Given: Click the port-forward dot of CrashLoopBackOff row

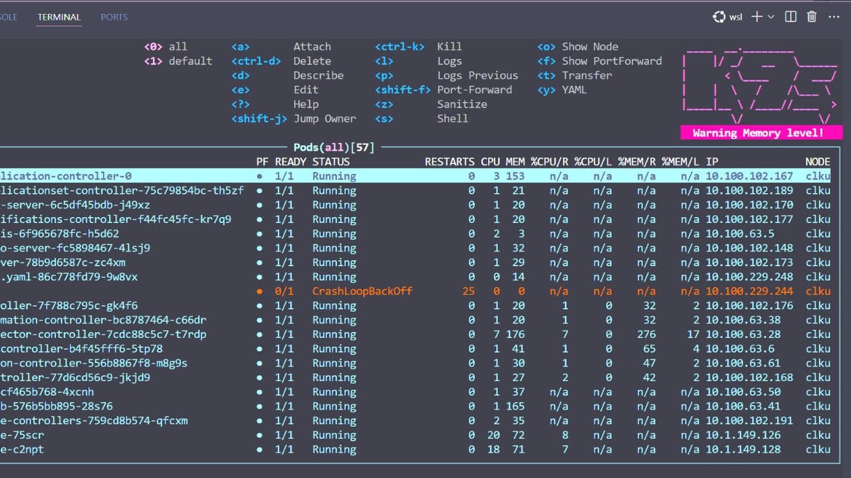Looking at the screenshot, I should [x=259, y=291].
